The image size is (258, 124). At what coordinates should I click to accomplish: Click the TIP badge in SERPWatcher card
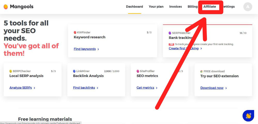click(x=171, y=44)
